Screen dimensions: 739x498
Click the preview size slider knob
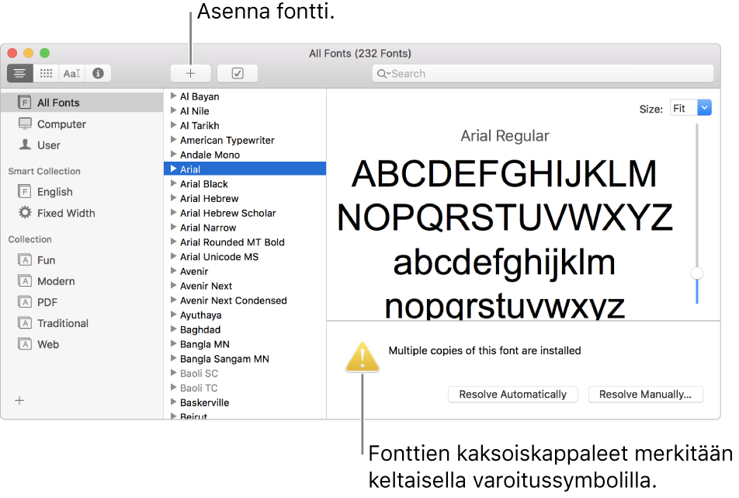697,273
